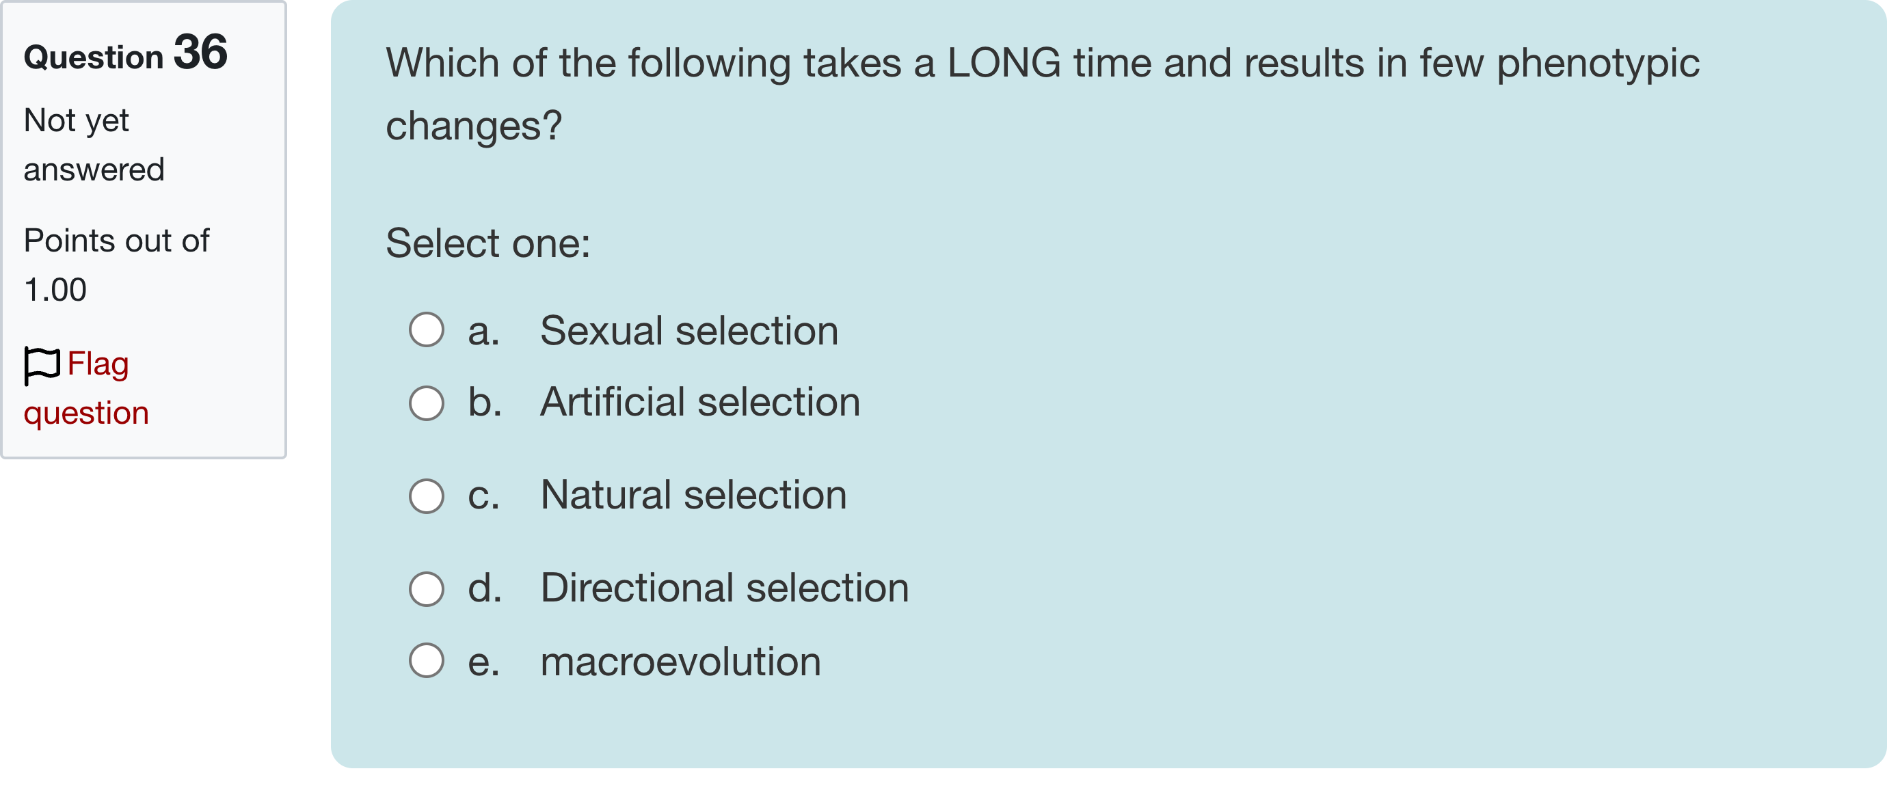Click the macroevolution answer text

point(680,662)
